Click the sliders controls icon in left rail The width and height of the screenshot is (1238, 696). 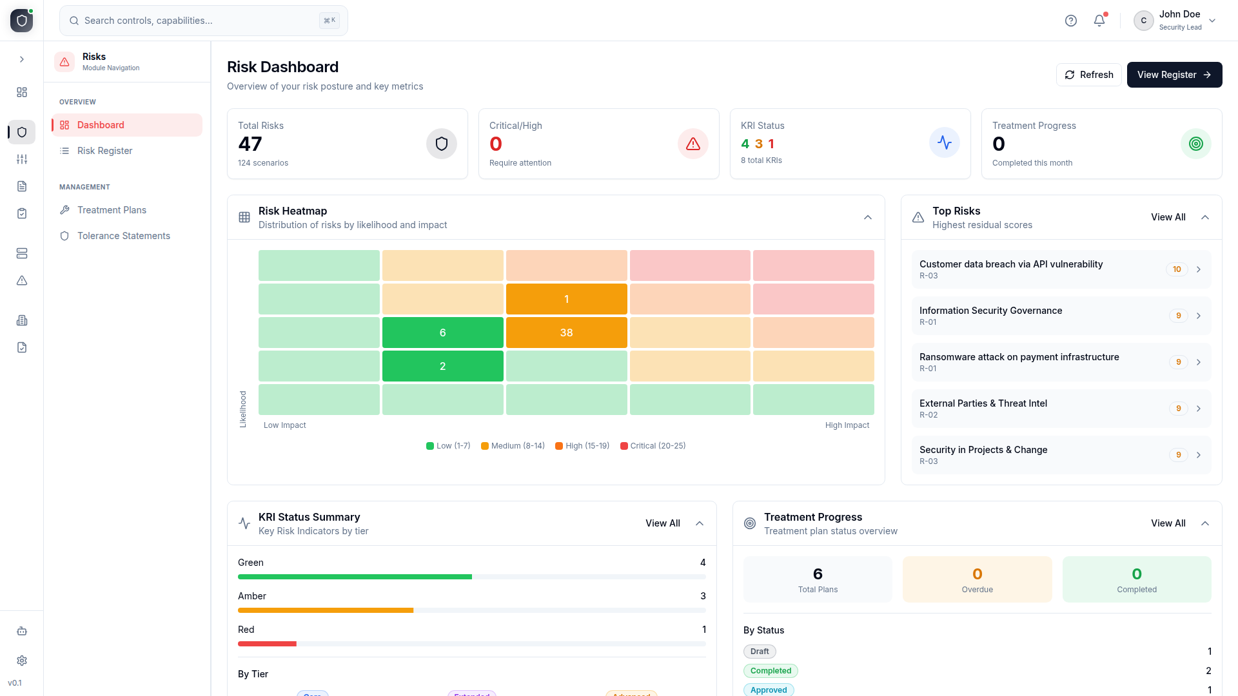(x=22, y=159)
